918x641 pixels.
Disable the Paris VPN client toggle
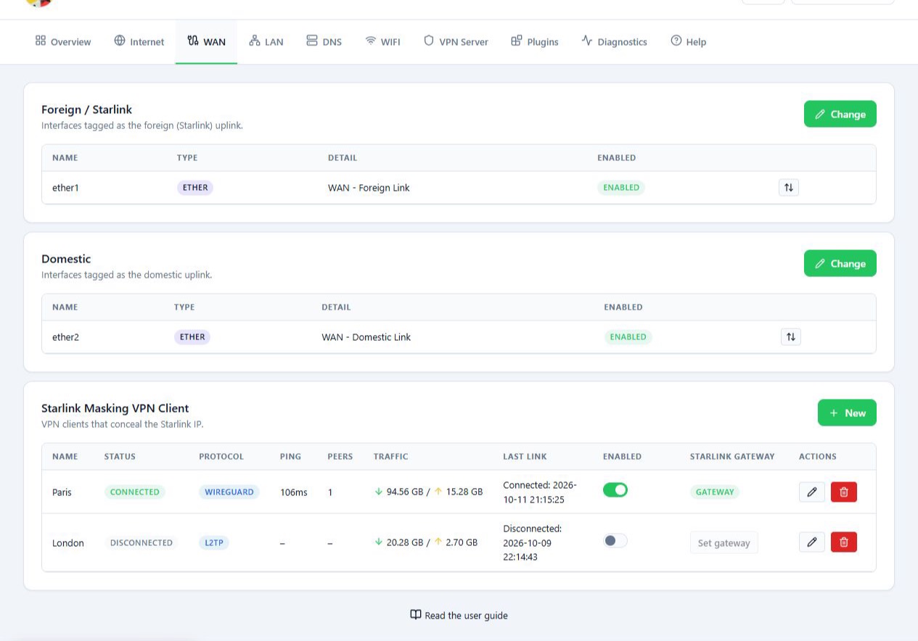coord(615,490)
